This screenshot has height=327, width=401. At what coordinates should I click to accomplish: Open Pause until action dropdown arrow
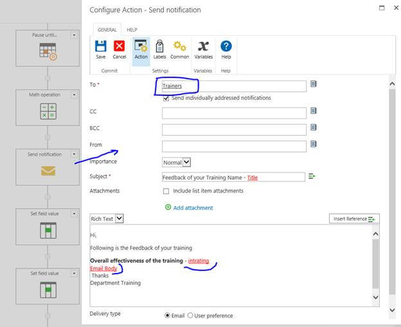[x=74, y=35]
